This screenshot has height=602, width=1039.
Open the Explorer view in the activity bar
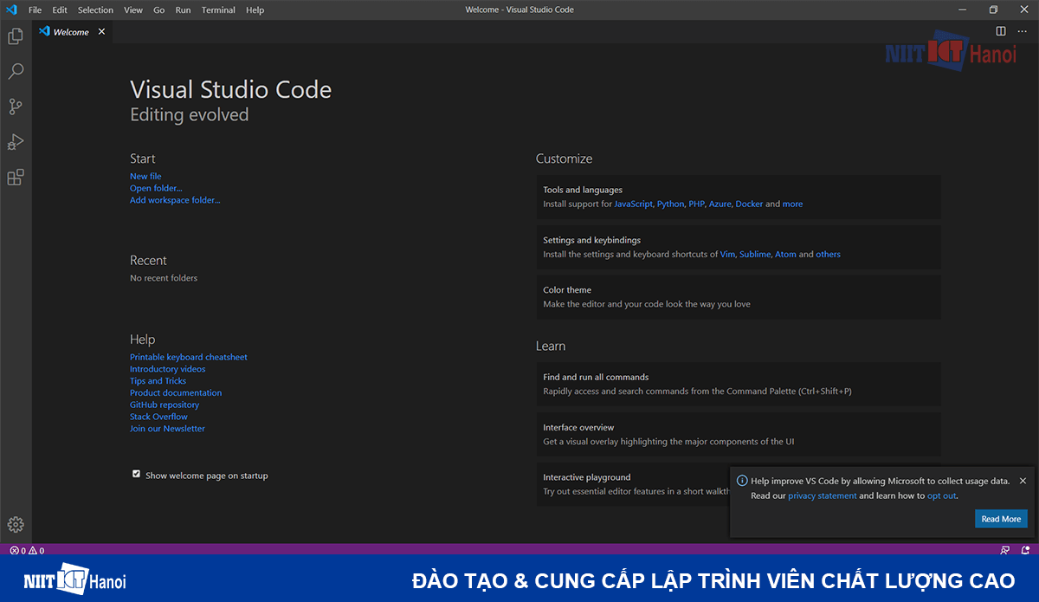tap(16, 36)
